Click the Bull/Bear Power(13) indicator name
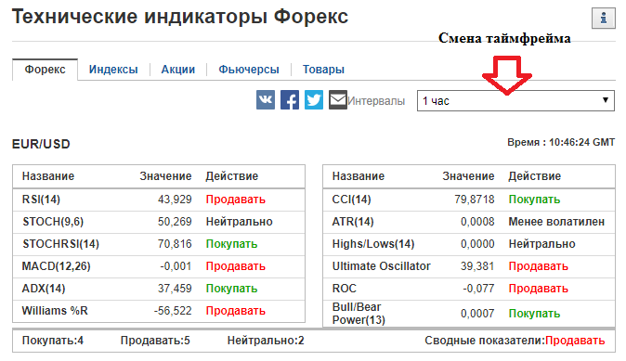This screenshot has width=626, height=361. [359, 314]
